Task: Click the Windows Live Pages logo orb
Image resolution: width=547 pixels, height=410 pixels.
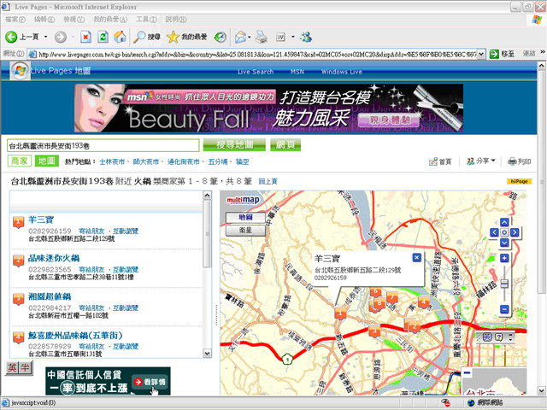Action: pos(20,71)
